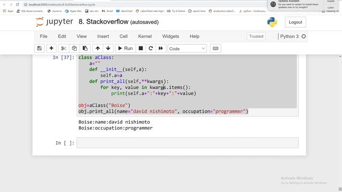Insert a cell below with plus icon

(51, 49)
